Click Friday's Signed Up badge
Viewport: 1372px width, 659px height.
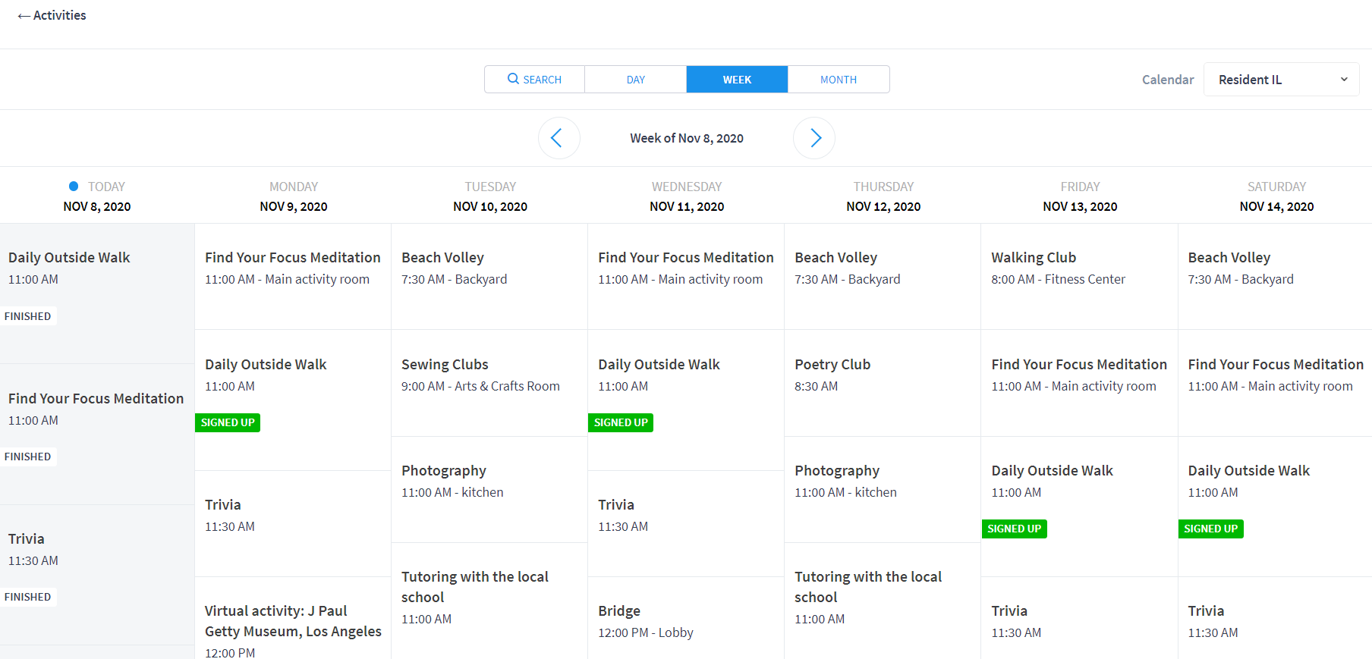(x=1014, y=529)
